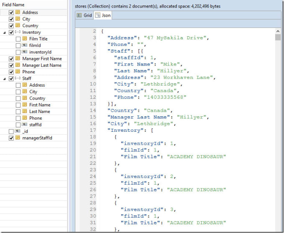Image resolution: width=284 pixels, height=233 pixels.
Task: Collapse the Staff tree node
Action: (x=5, y=78)
